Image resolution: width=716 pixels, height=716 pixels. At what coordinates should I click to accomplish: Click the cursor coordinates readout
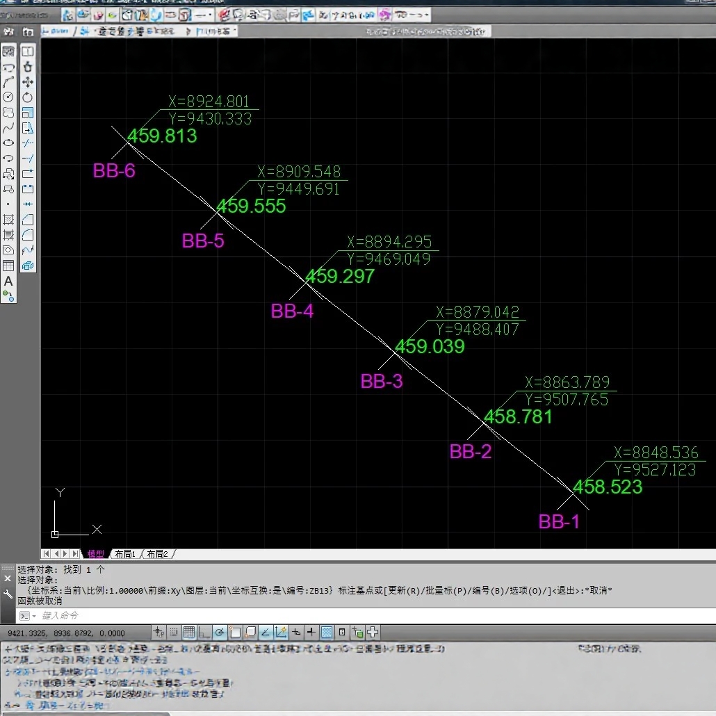(x=66, y=633)
